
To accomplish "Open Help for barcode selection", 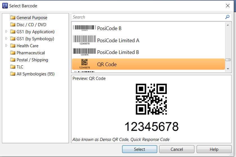I will pos(214,149).
